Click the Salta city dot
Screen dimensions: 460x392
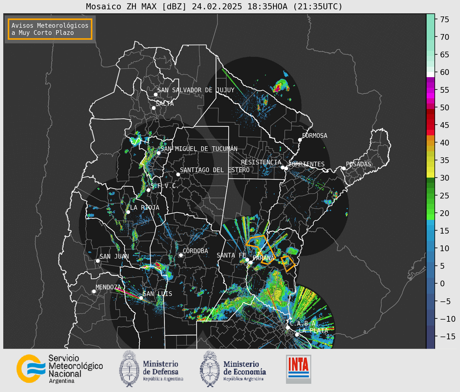pos(154,108)
